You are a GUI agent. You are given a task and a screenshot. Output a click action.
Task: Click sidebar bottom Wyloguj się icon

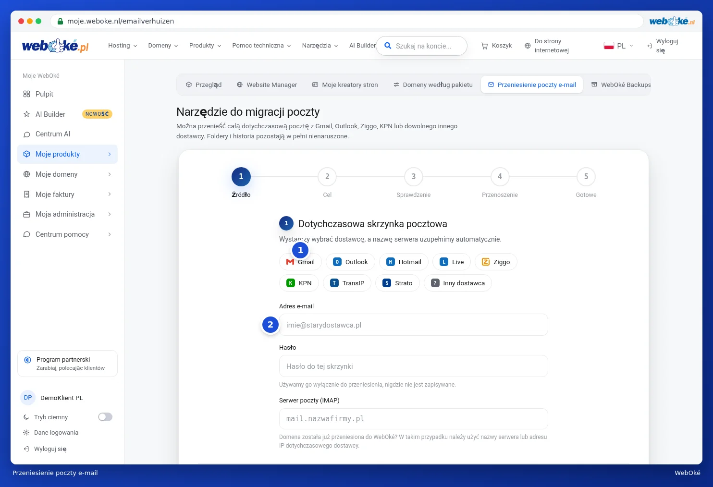[x=26, y=449]
